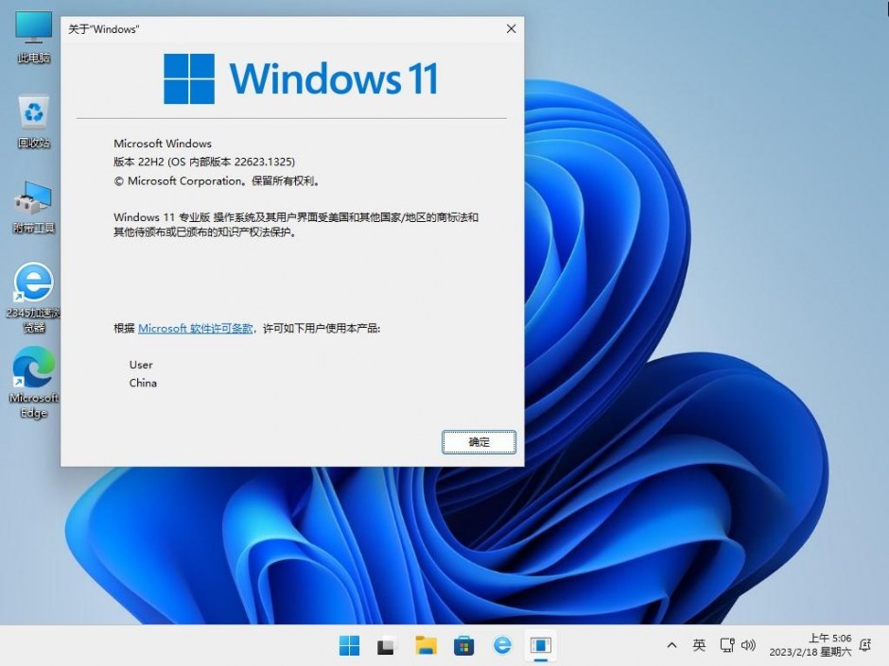Click the licensed user name User
Image resolution: width=889 pixels, height=666 pixels.
(x=141, y=366)
